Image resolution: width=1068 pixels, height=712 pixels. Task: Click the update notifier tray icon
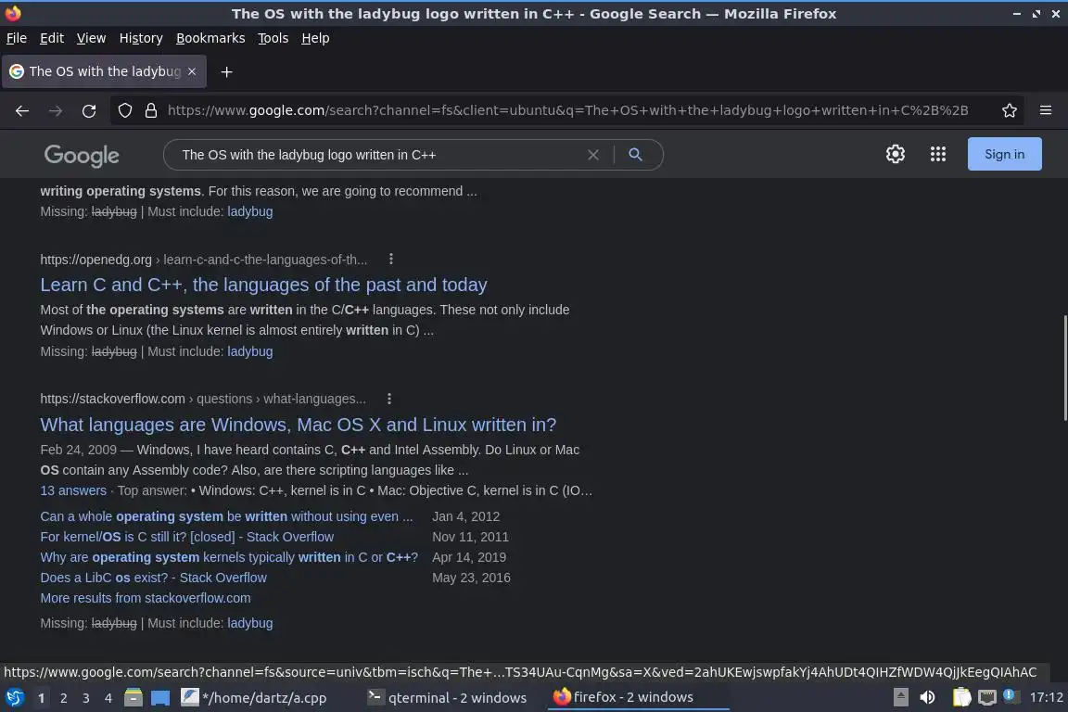pyautogui.click(x=1011, y=696)
